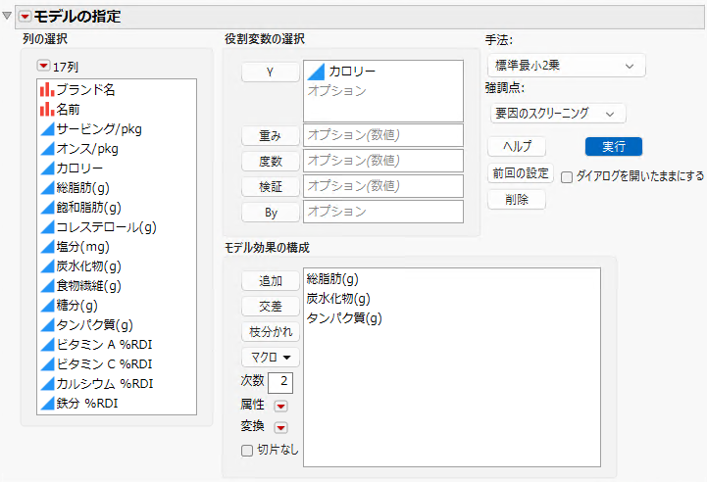Run the model with 実行 button

pyautogui.click(x=614, y=147)
